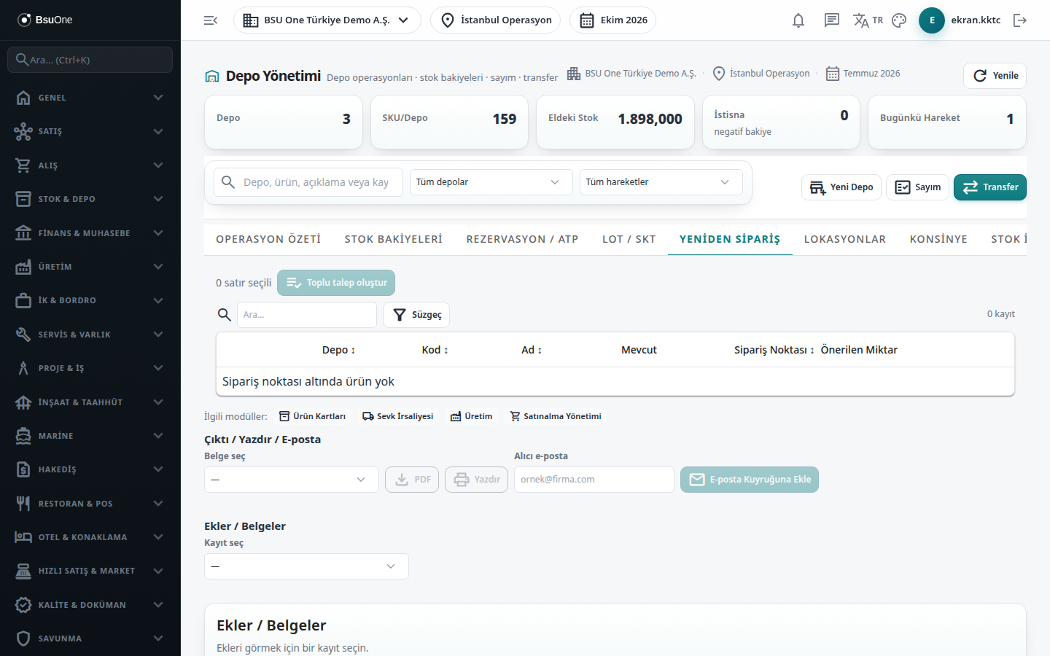Switch to the Lokasyonlar tab
Viewport: 1050px width, 656px height.
844,239
